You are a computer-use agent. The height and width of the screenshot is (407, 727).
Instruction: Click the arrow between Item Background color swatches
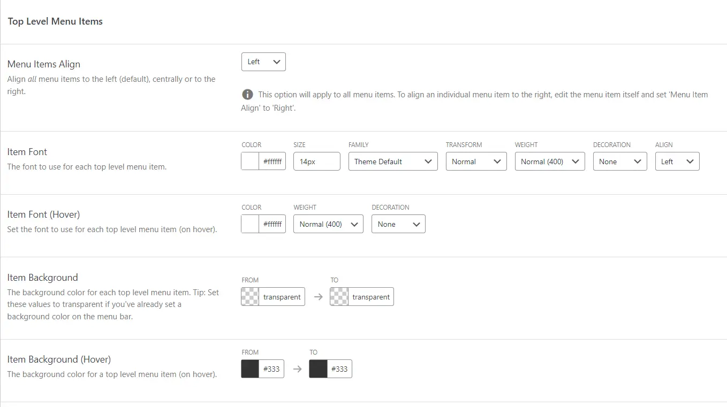pyautogui.click(x=318, y=297)
